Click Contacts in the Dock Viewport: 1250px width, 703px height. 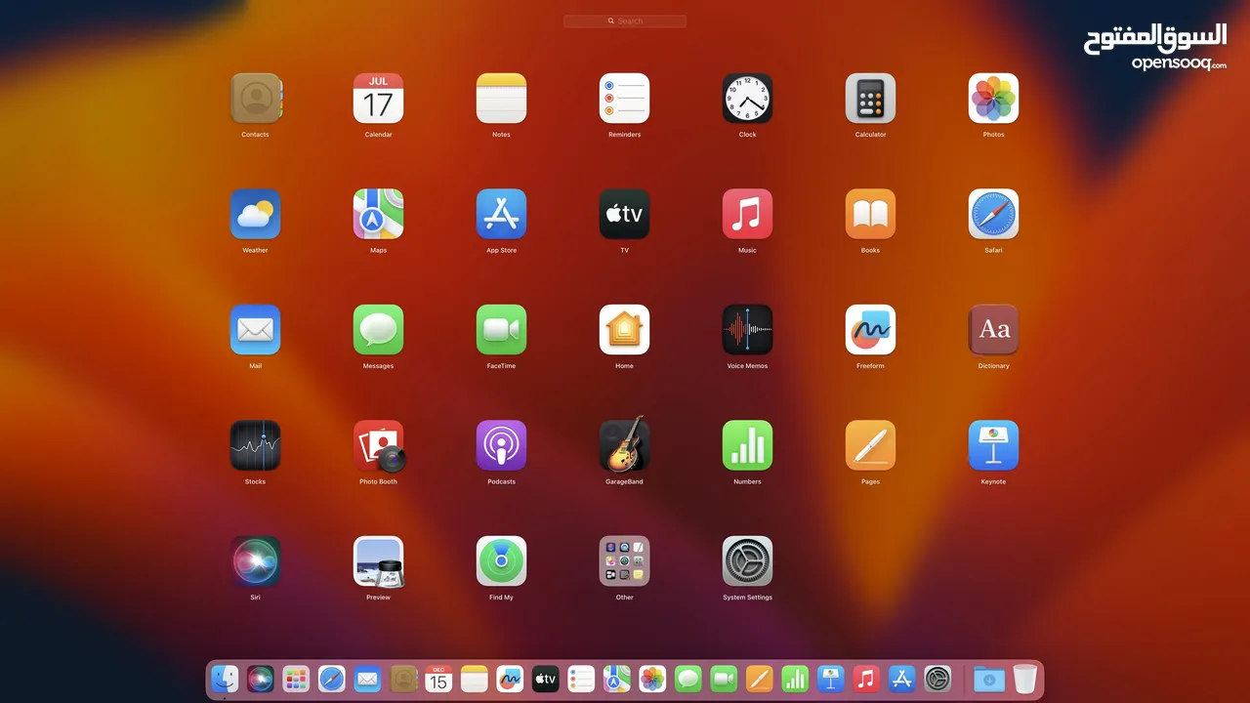(403, 679)
